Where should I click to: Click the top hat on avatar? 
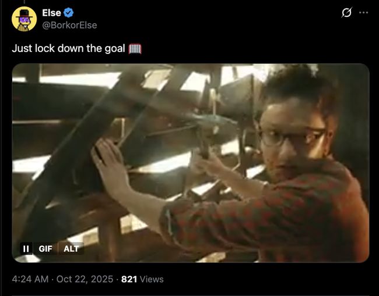(x=24, y=13)
